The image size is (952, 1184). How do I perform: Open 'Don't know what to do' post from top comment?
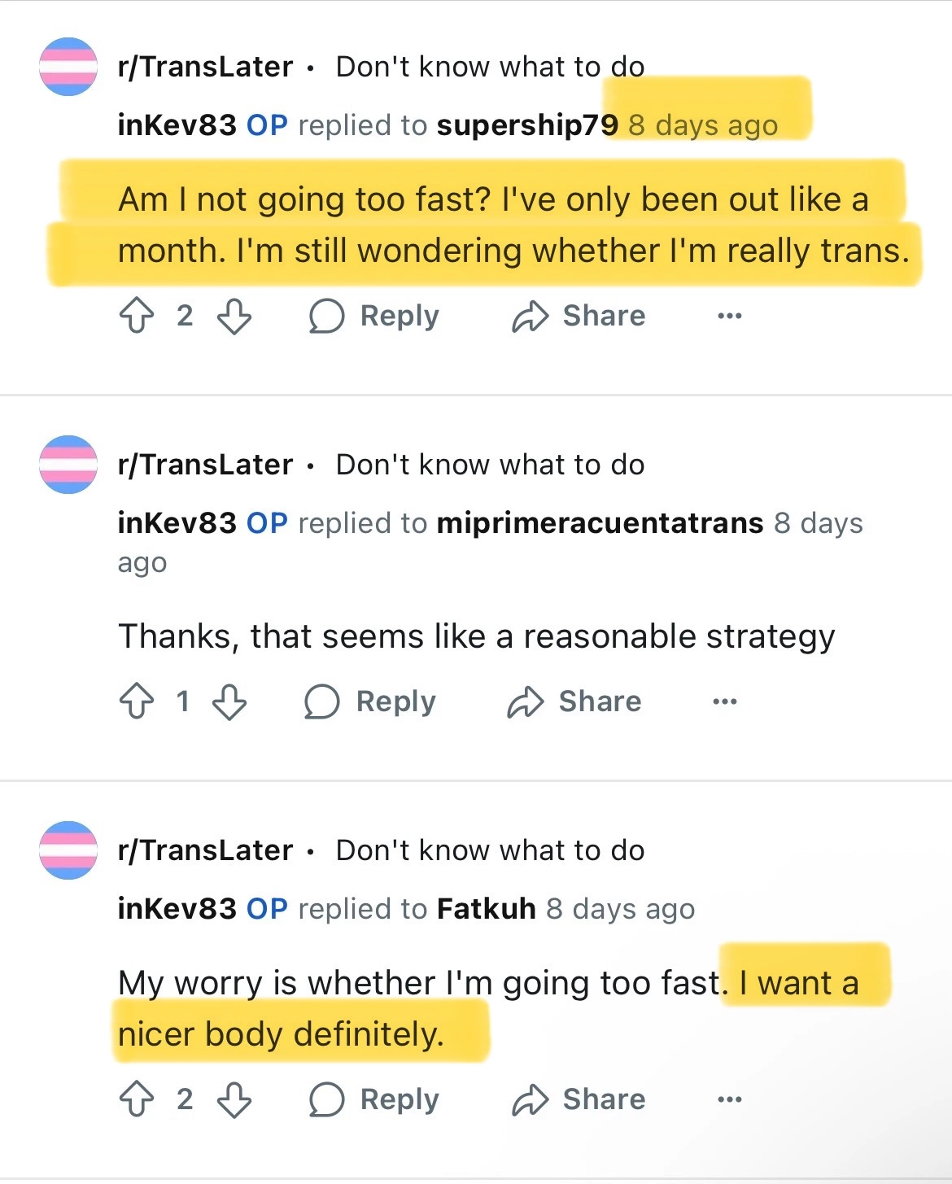tap(490, 67)
